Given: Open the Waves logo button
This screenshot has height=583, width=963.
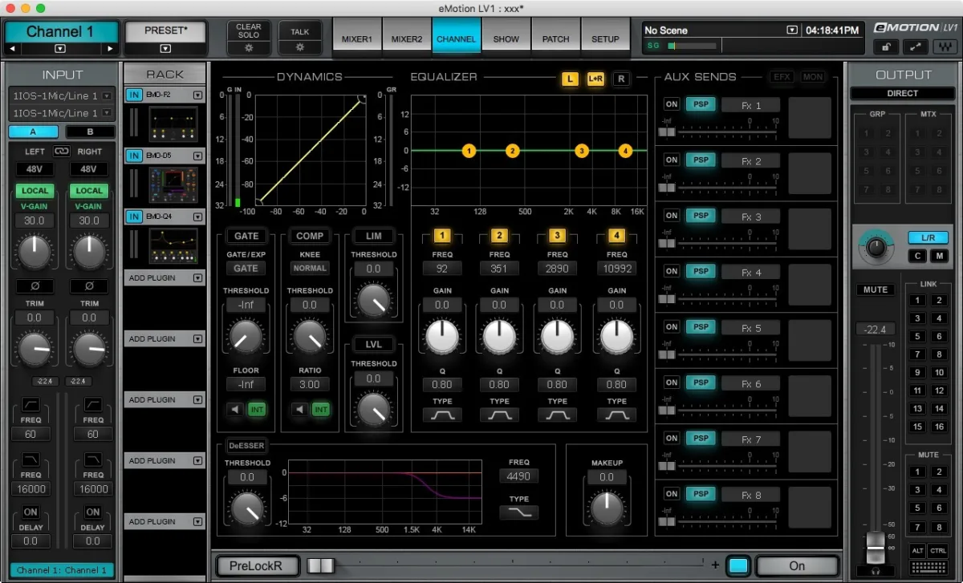Looking at the screenshot, I should 945,47.
